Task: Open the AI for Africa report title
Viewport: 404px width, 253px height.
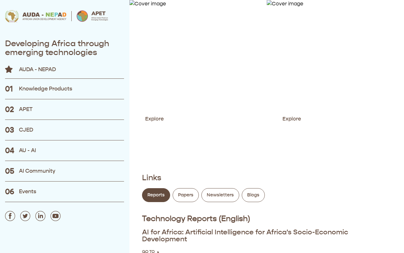Action: pyautogui.click(x=245, y=236)
